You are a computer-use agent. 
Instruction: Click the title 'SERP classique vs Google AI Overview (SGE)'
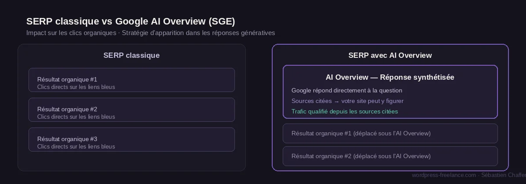[x=131, y=21]
